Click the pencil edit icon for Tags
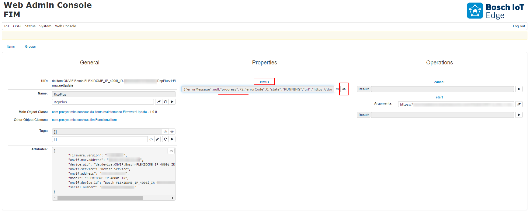528x212 pixels. (x=158, y=139)
